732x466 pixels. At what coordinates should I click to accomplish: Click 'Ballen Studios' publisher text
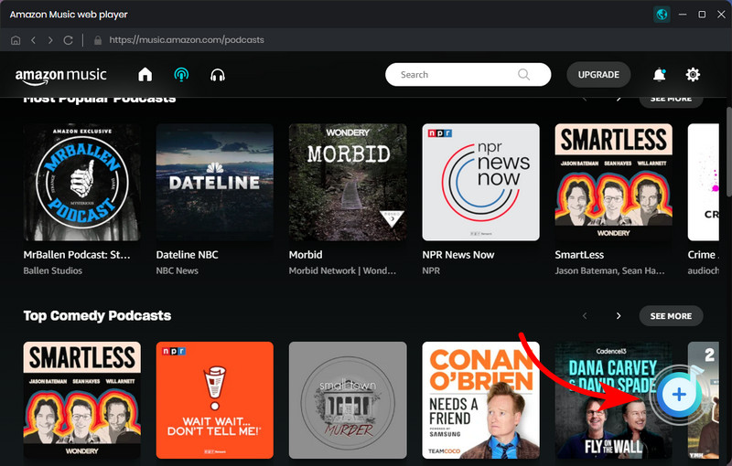(53, 270)
